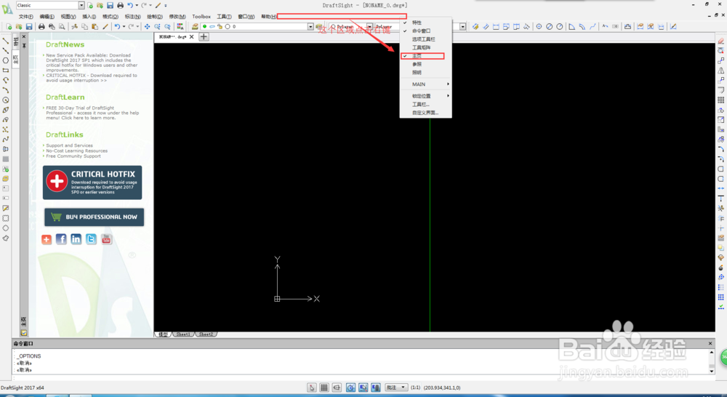
Task: Click the properties painter brush icon
Action: tap(105, 26)
